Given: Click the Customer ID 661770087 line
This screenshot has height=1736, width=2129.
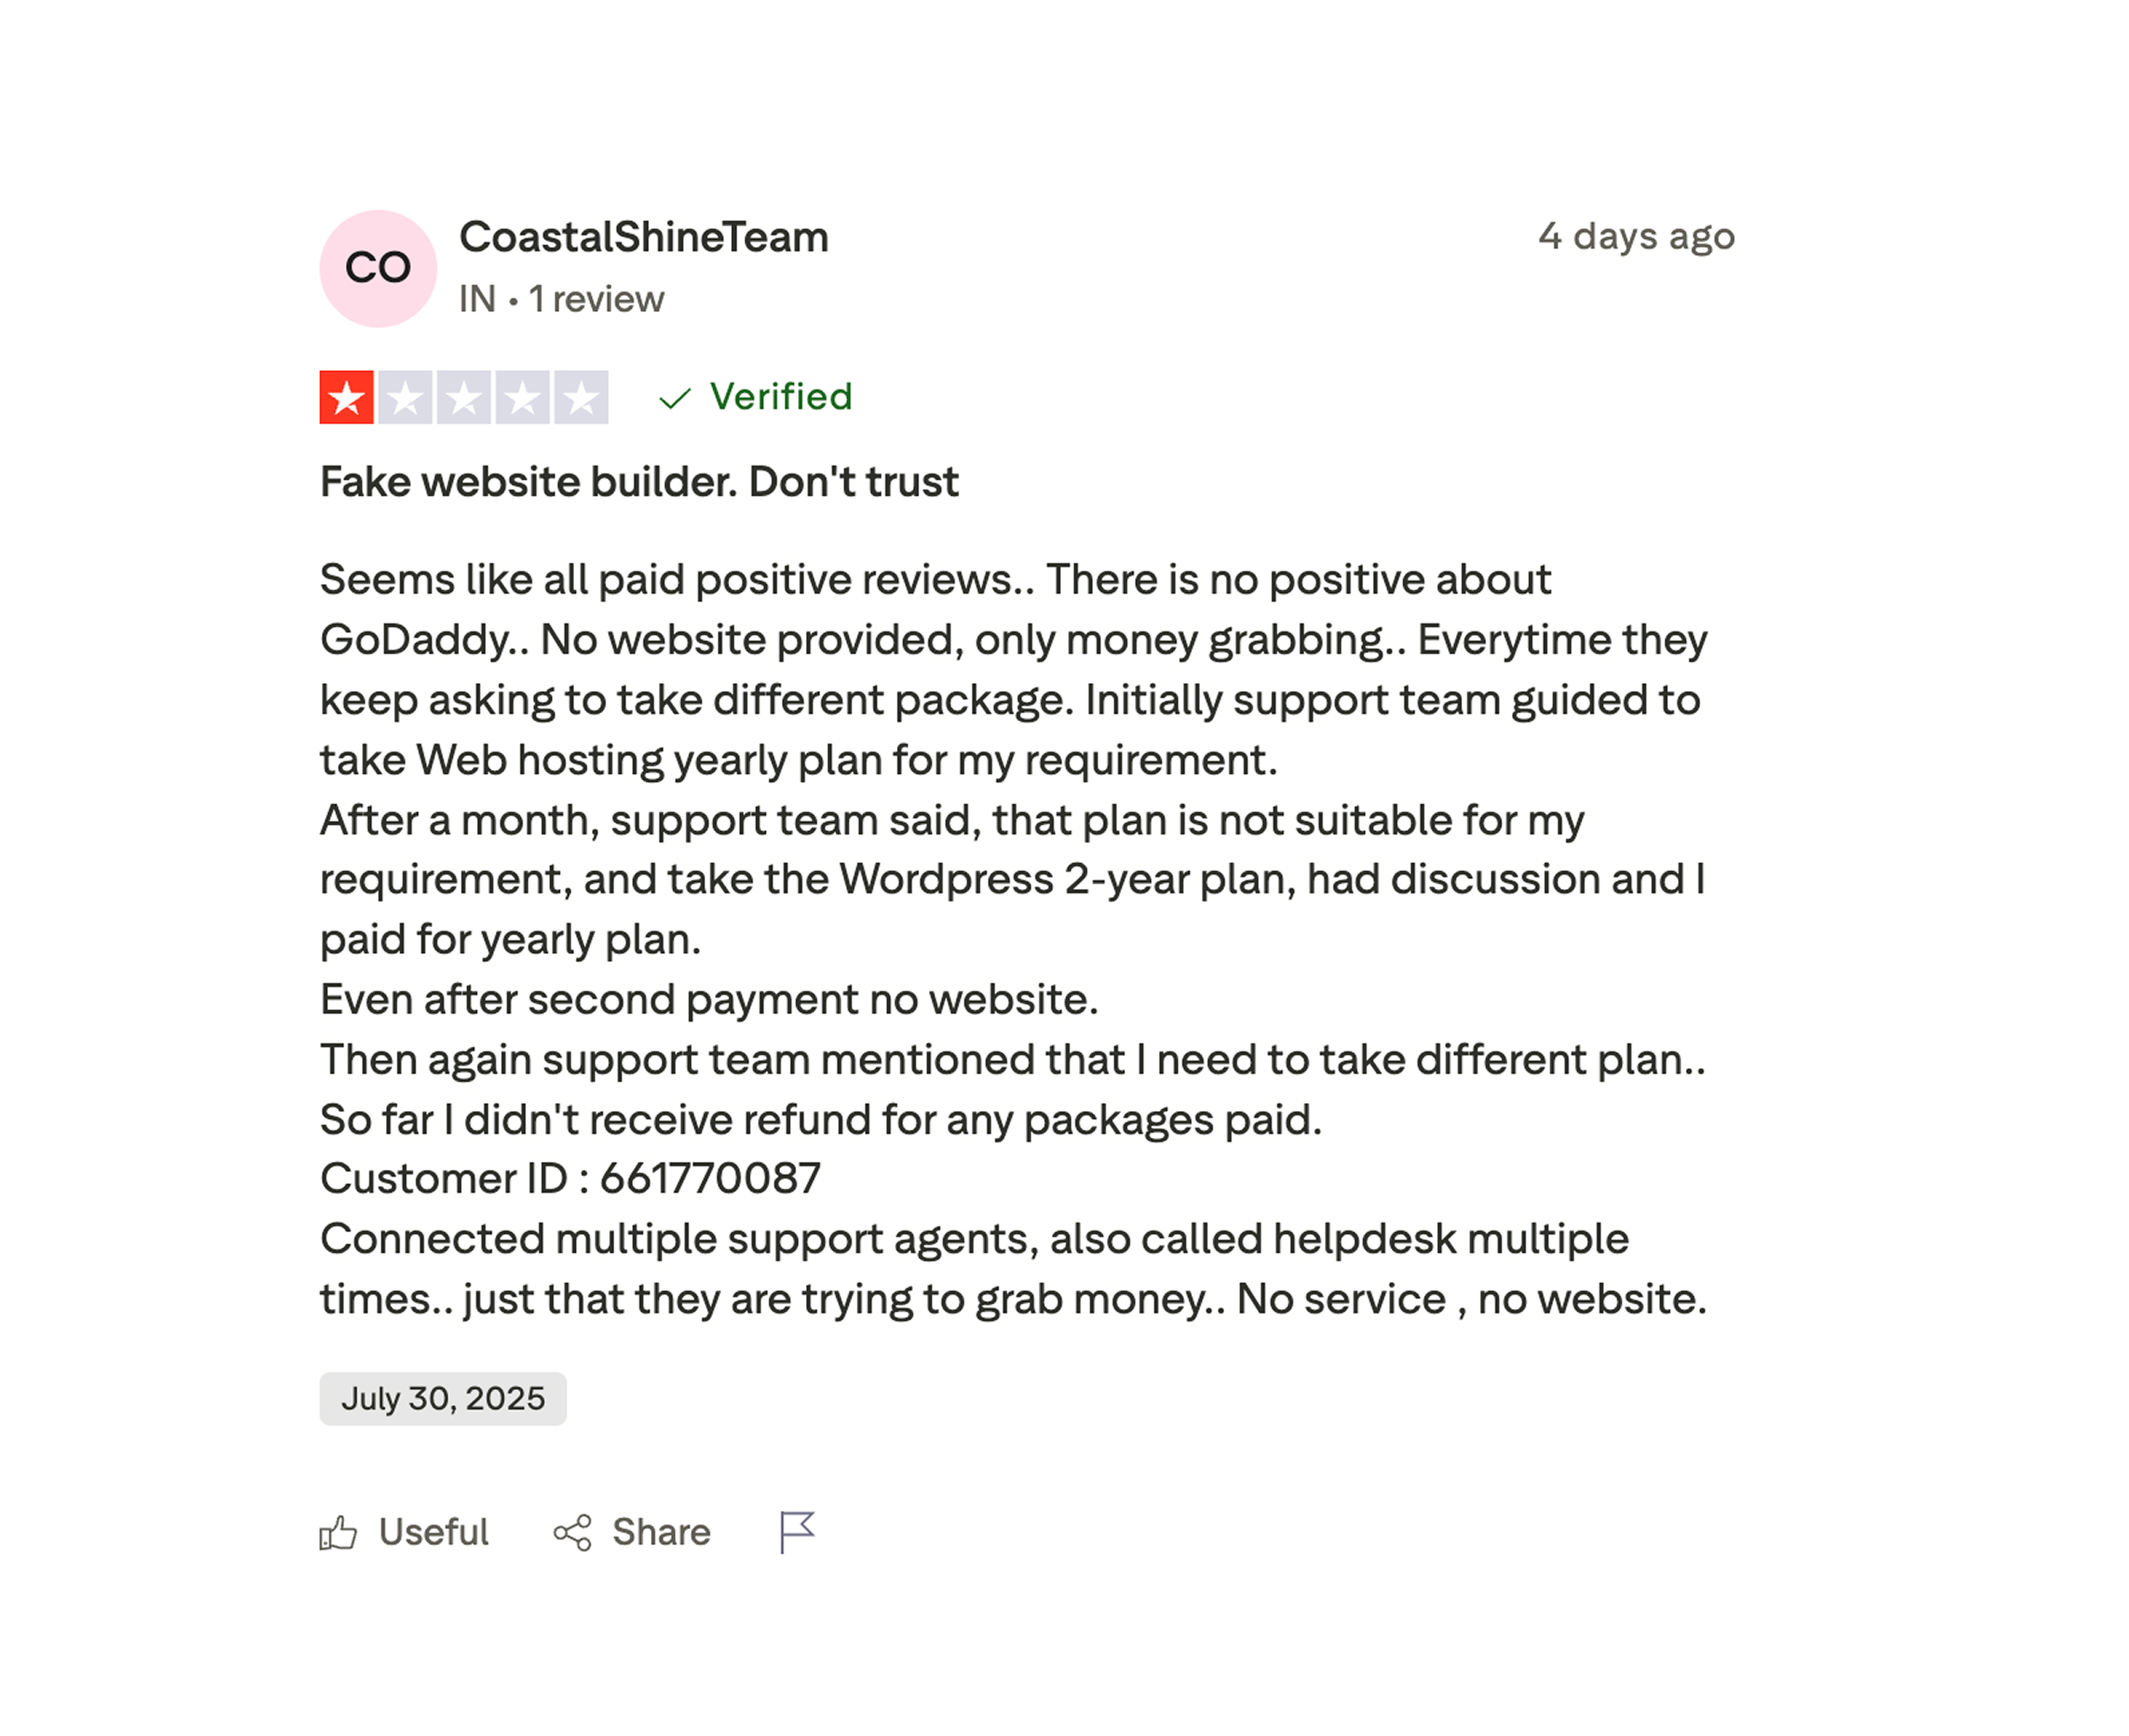Looking at the screenshot, I should click(x=570, y=1178).
